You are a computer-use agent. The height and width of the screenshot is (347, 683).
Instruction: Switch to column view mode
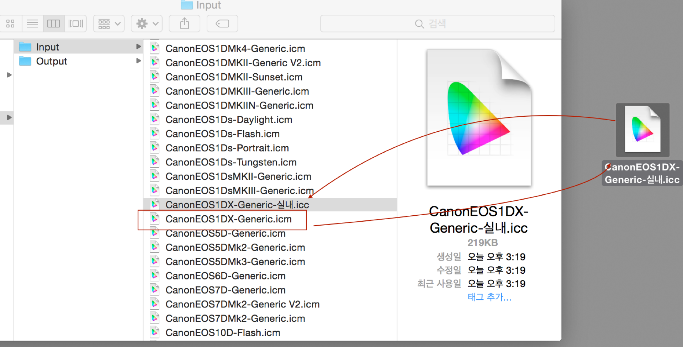pos(54,24)
